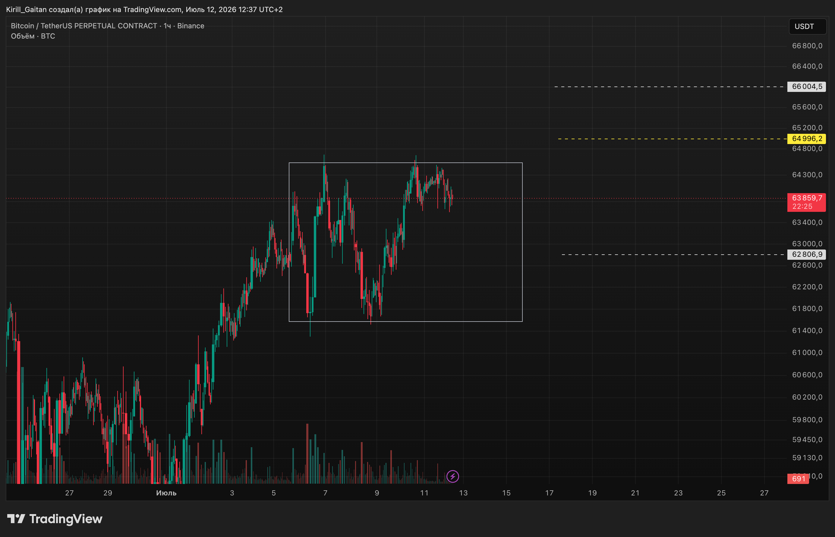
Task: Click the 61 400,0 price axis label
Action: tap(807, 331)
